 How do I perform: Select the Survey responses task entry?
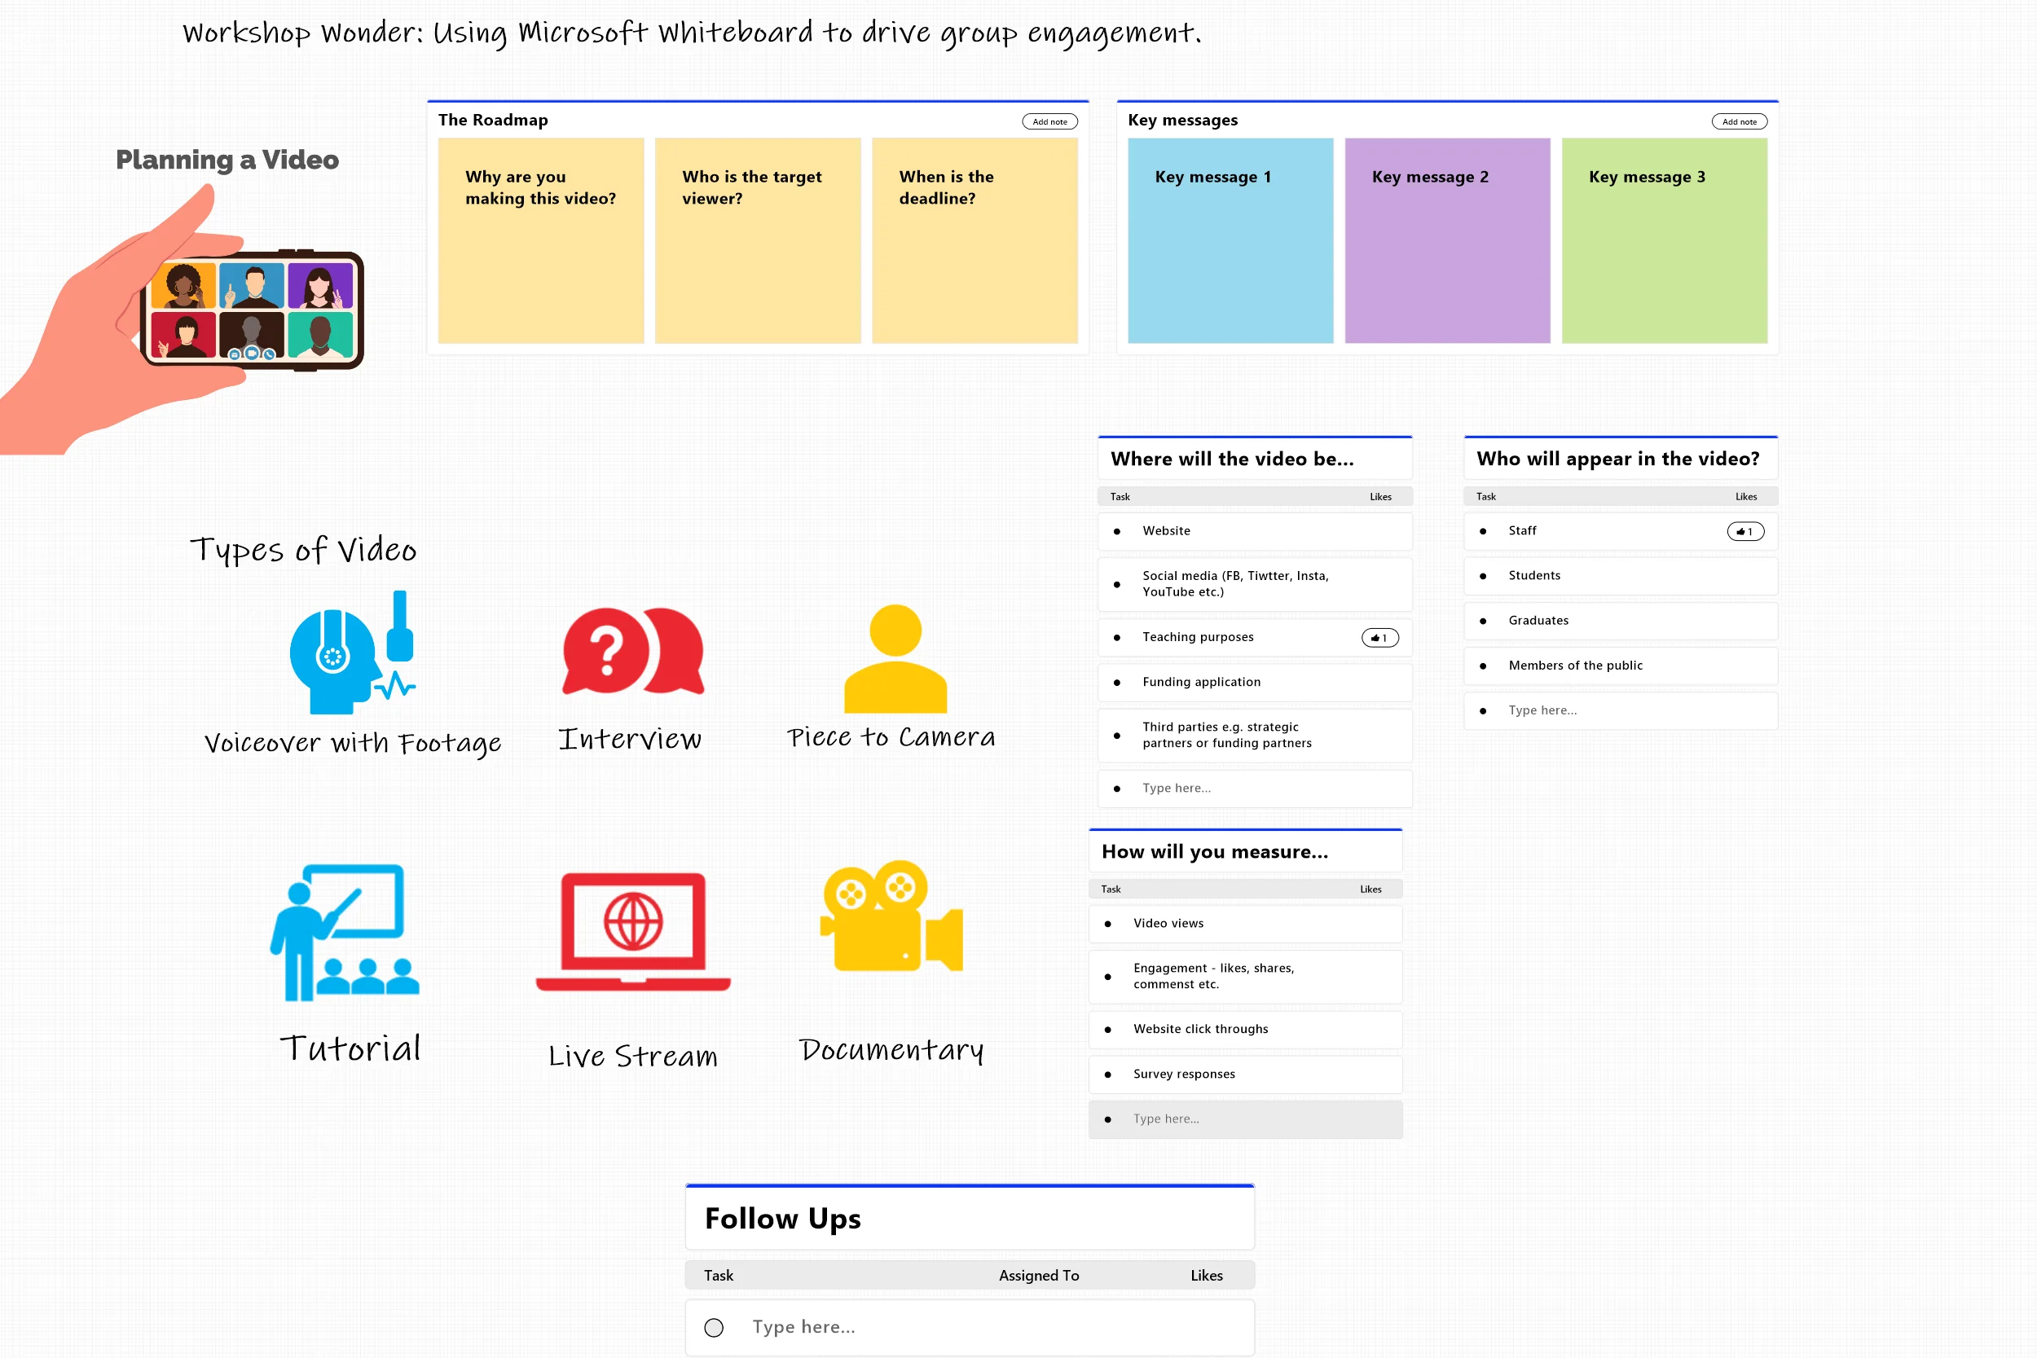click(x=1183, y=1074)
